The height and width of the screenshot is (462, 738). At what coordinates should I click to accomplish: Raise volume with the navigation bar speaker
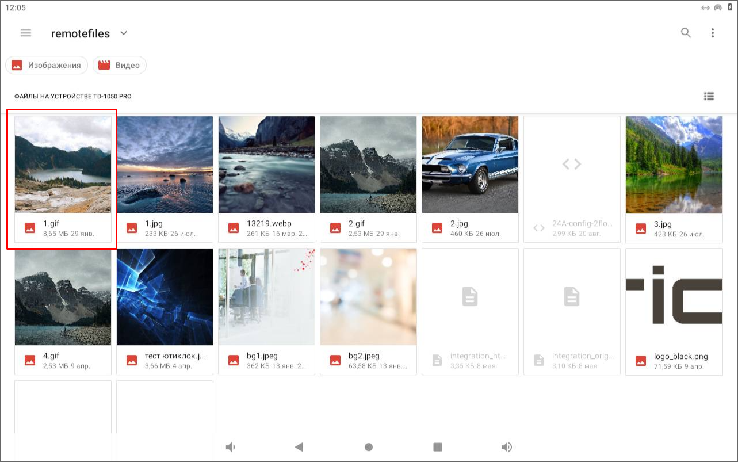pos(507,447)
